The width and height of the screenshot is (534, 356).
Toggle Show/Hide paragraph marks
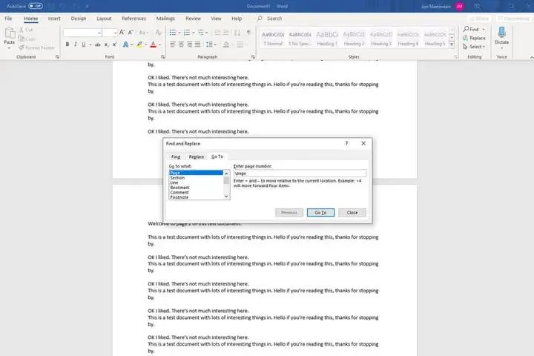tap(249, 33)
